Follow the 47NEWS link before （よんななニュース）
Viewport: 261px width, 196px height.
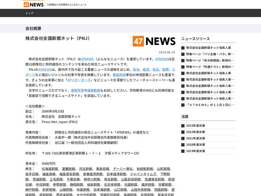[x=87, y=59]
